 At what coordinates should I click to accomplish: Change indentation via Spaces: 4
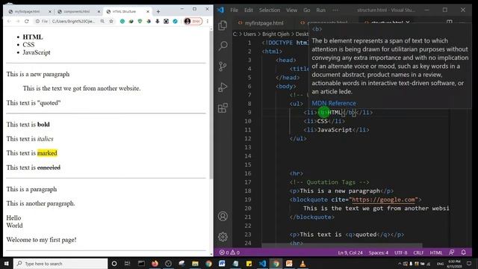pos(379,253)
